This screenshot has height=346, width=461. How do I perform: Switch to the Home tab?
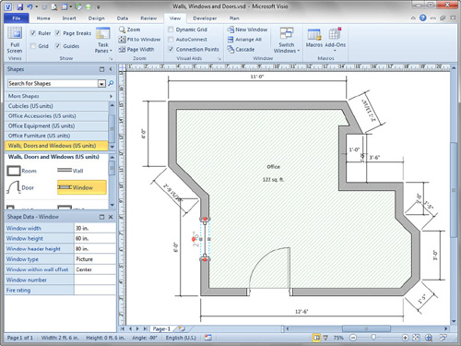coord(43,18)
